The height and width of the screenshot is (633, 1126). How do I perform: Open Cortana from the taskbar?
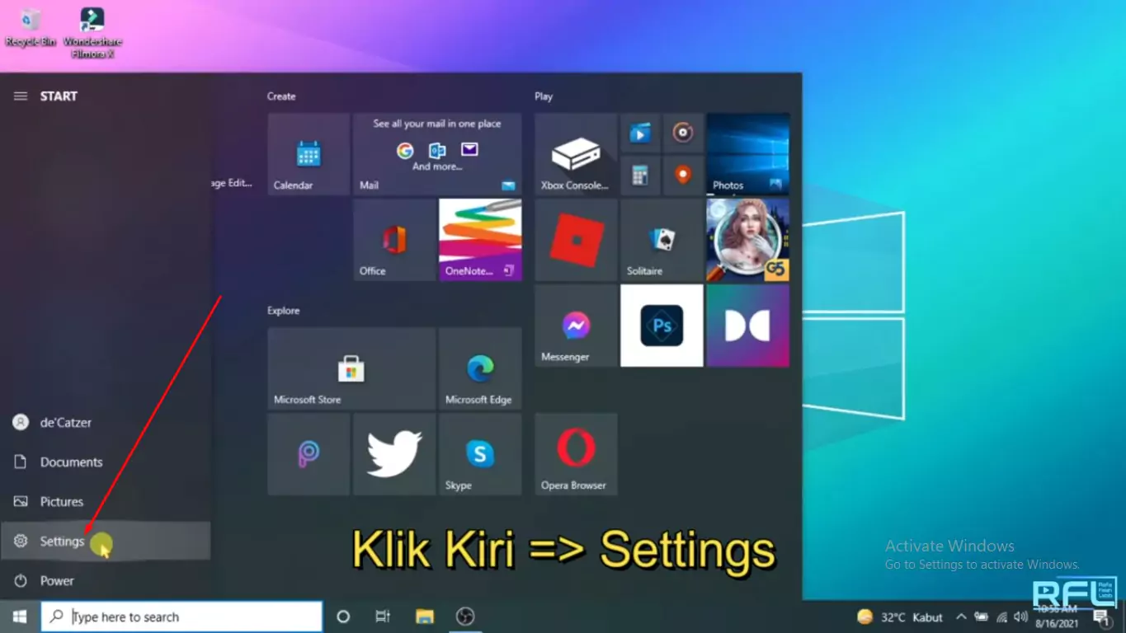[343, 617]
